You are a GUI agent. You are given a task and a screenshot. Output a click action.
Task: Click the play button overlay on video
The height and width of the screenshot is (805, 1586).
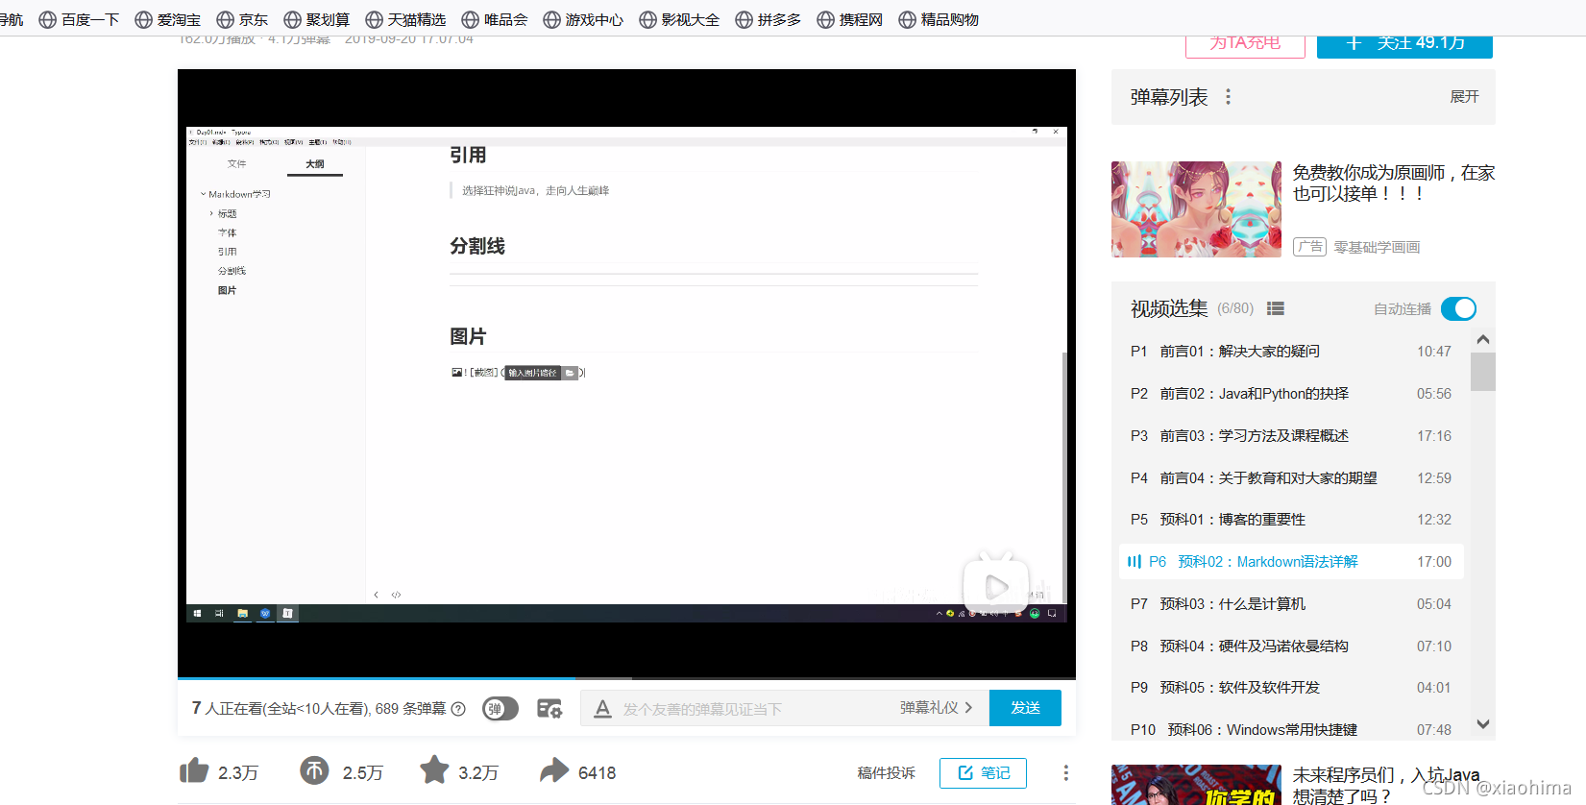click(996, 586)
